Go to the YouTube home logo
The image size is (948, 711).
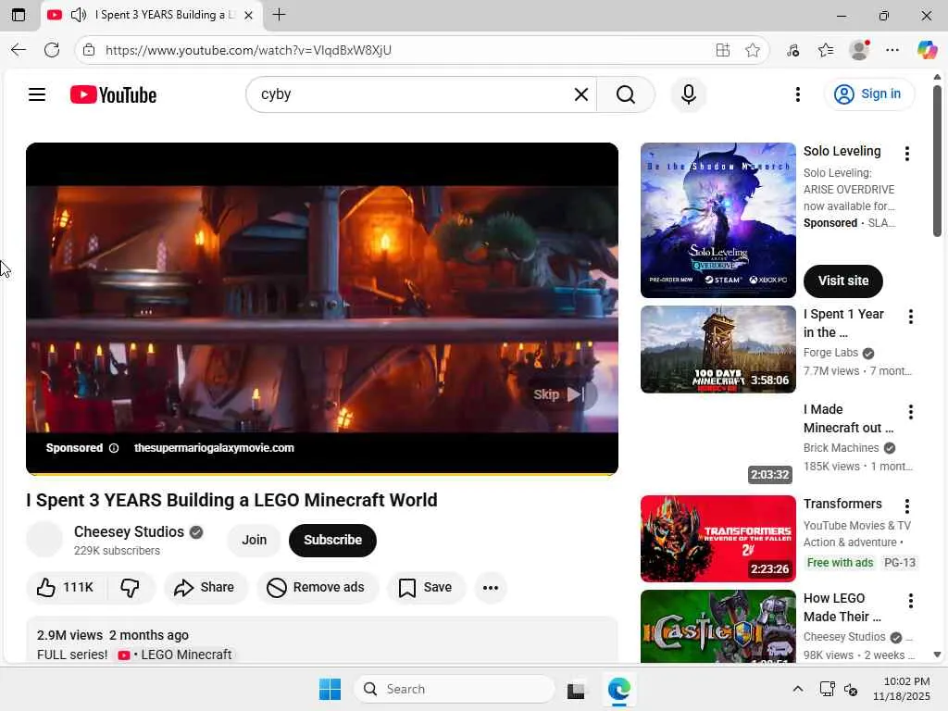coord(113,95)
